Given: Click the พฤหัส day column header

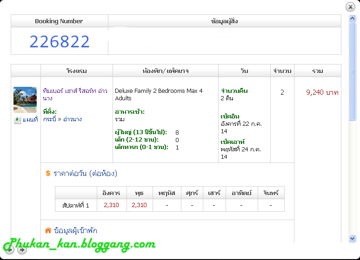Looking at the screenshot, I should [x=167, y=193].
